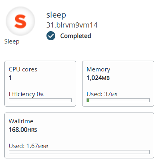This screenshot has width=157, height=164.
Task: Select the Completed status text
Action: click(76, 36)
